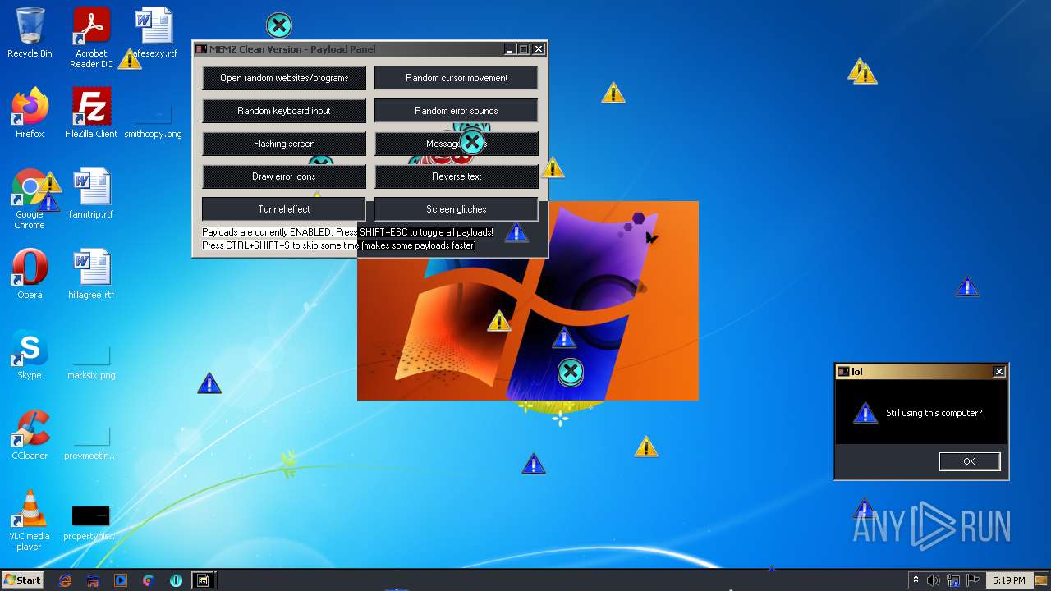Toggle Screen glitches payload
The image size is (1051, 591).
click(x=457, y=209)
